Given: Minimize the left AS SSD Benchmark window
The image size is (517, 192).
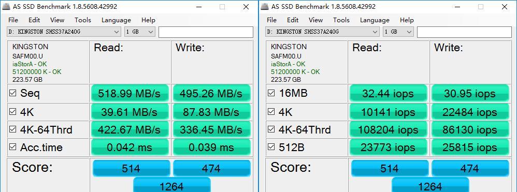Looking at the screenshot, I should coord(199,7).
